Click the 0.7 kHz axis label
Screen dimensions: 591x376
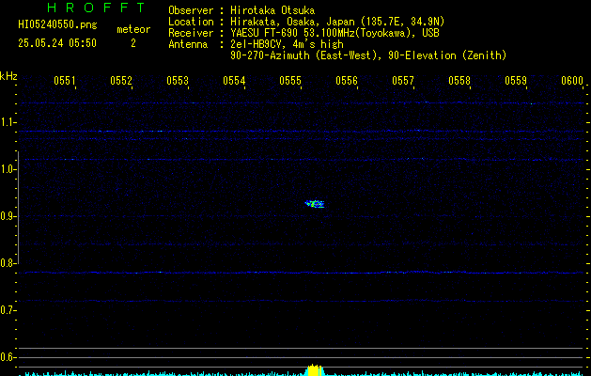click(8, 310)
